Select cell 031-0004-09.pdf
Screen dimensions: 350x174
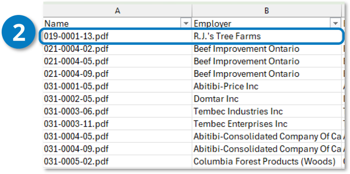click(117, 149)
